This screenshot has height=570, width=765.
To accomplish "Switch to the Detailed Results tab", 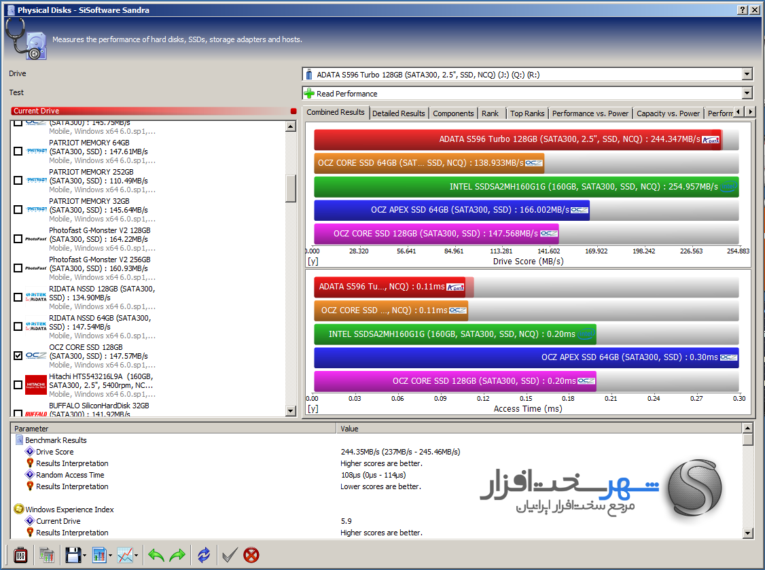I will 399,113.
